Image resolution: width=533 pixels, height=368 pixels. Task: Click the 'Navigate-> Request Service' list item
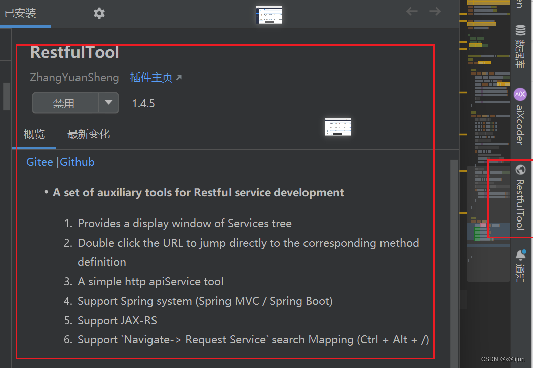pos(253,340)
